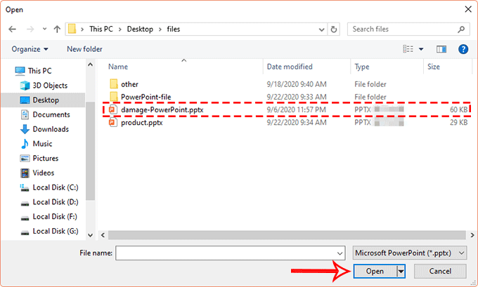Click the Open button

pyautogui.click(x=375, y=271)
